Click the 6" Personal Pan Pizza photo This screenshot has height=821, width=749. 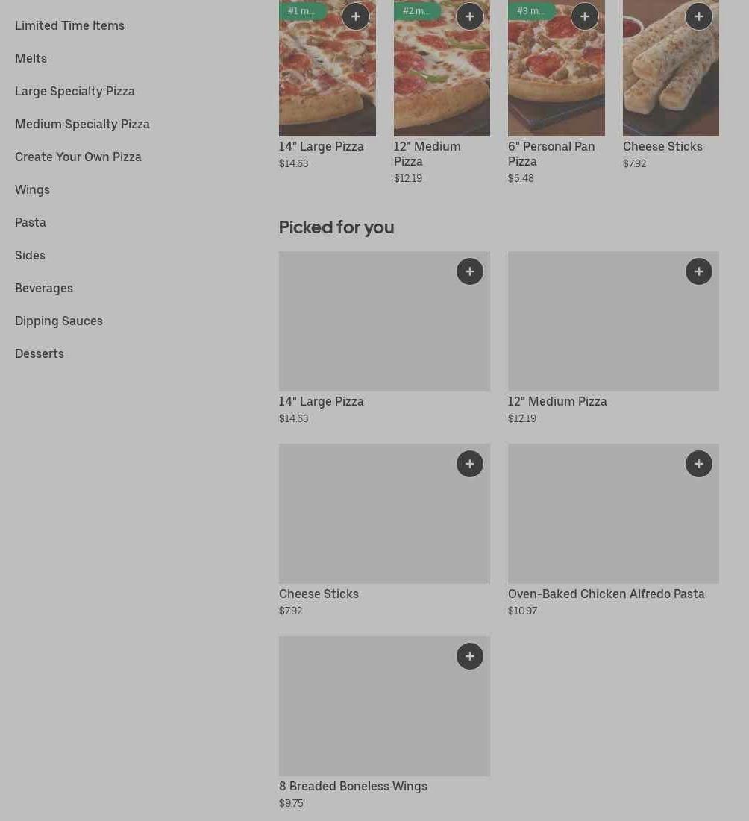556,82
